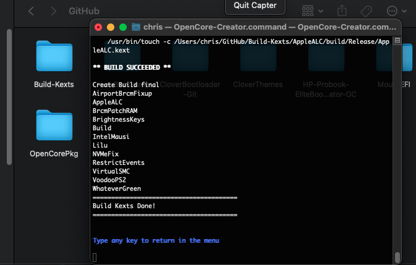Click the Build-Kexts folder label
Screen dimensions: 416x265
tap(54, 85)
